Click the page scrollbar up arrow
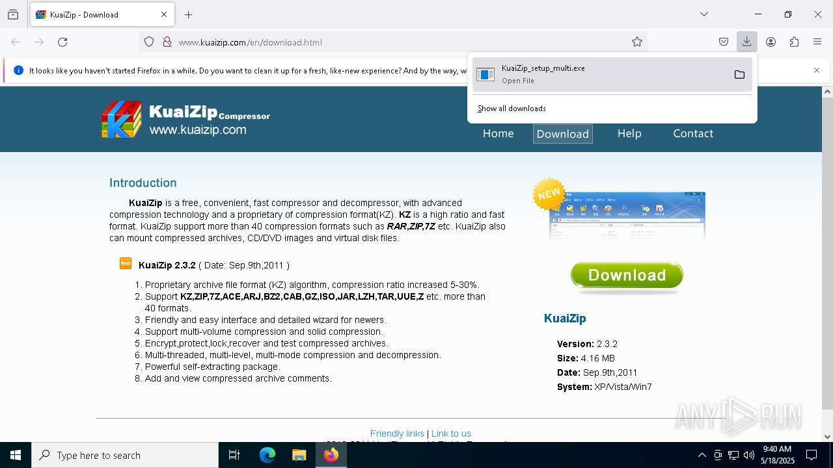833x468 pixels. point(827,92)
